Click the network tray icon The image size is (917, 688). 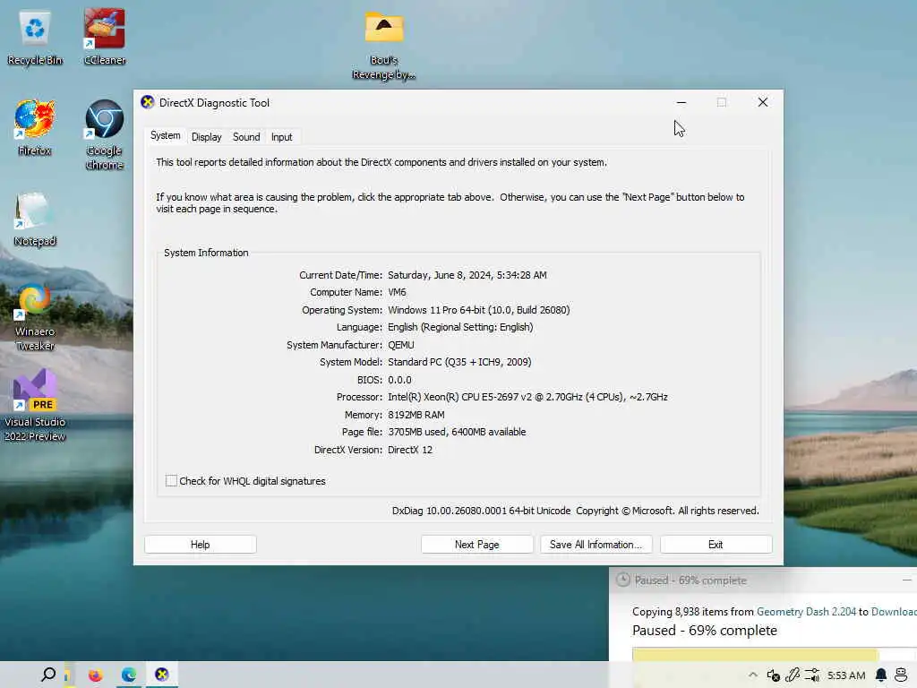[x=811, y=675]
